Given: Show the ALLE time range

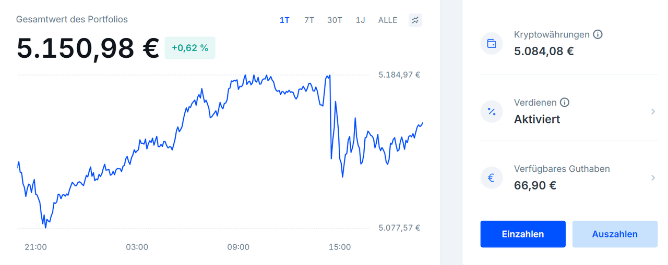Looking at the screenshot, I should [x=388, y=20].
